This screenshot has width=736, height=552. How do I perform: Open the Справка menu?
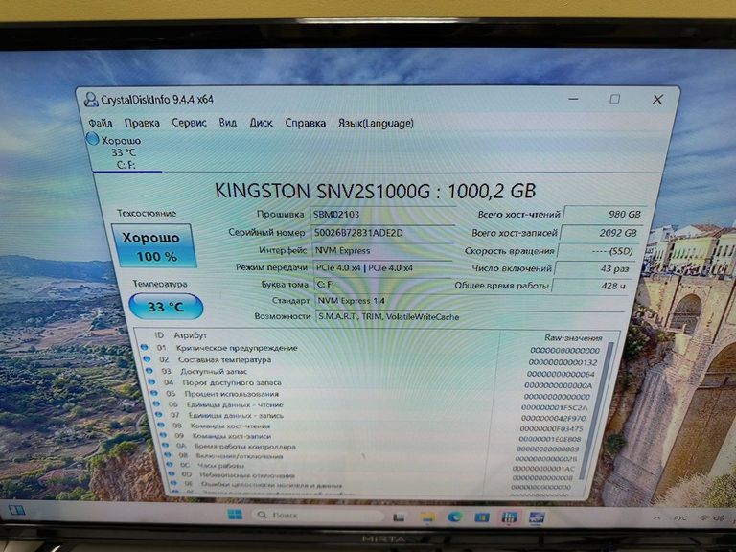tap(306, 123)
